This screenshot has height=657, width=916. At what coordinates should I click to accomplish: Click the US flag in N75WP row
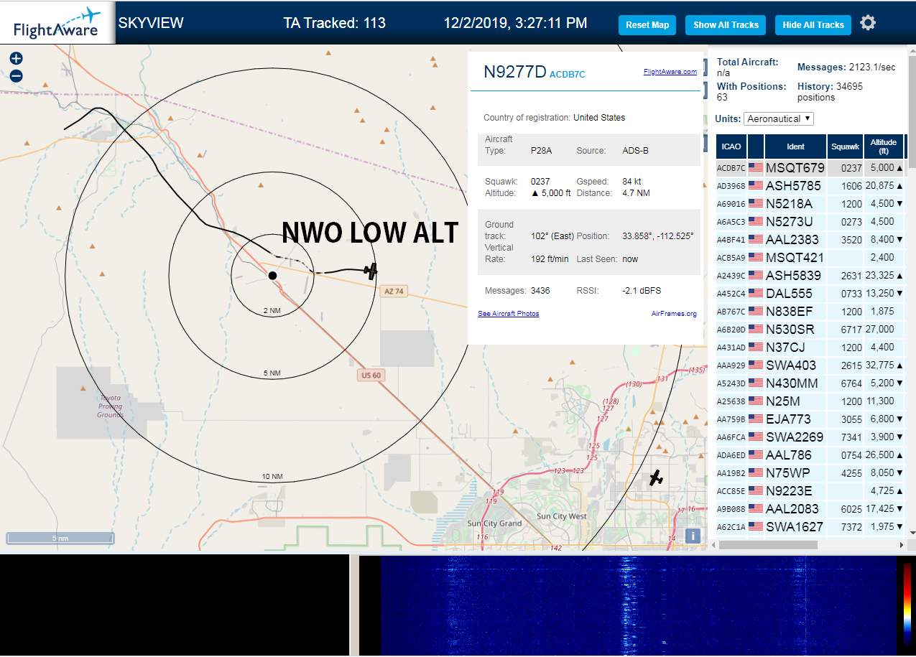click(x=756, y=473)
